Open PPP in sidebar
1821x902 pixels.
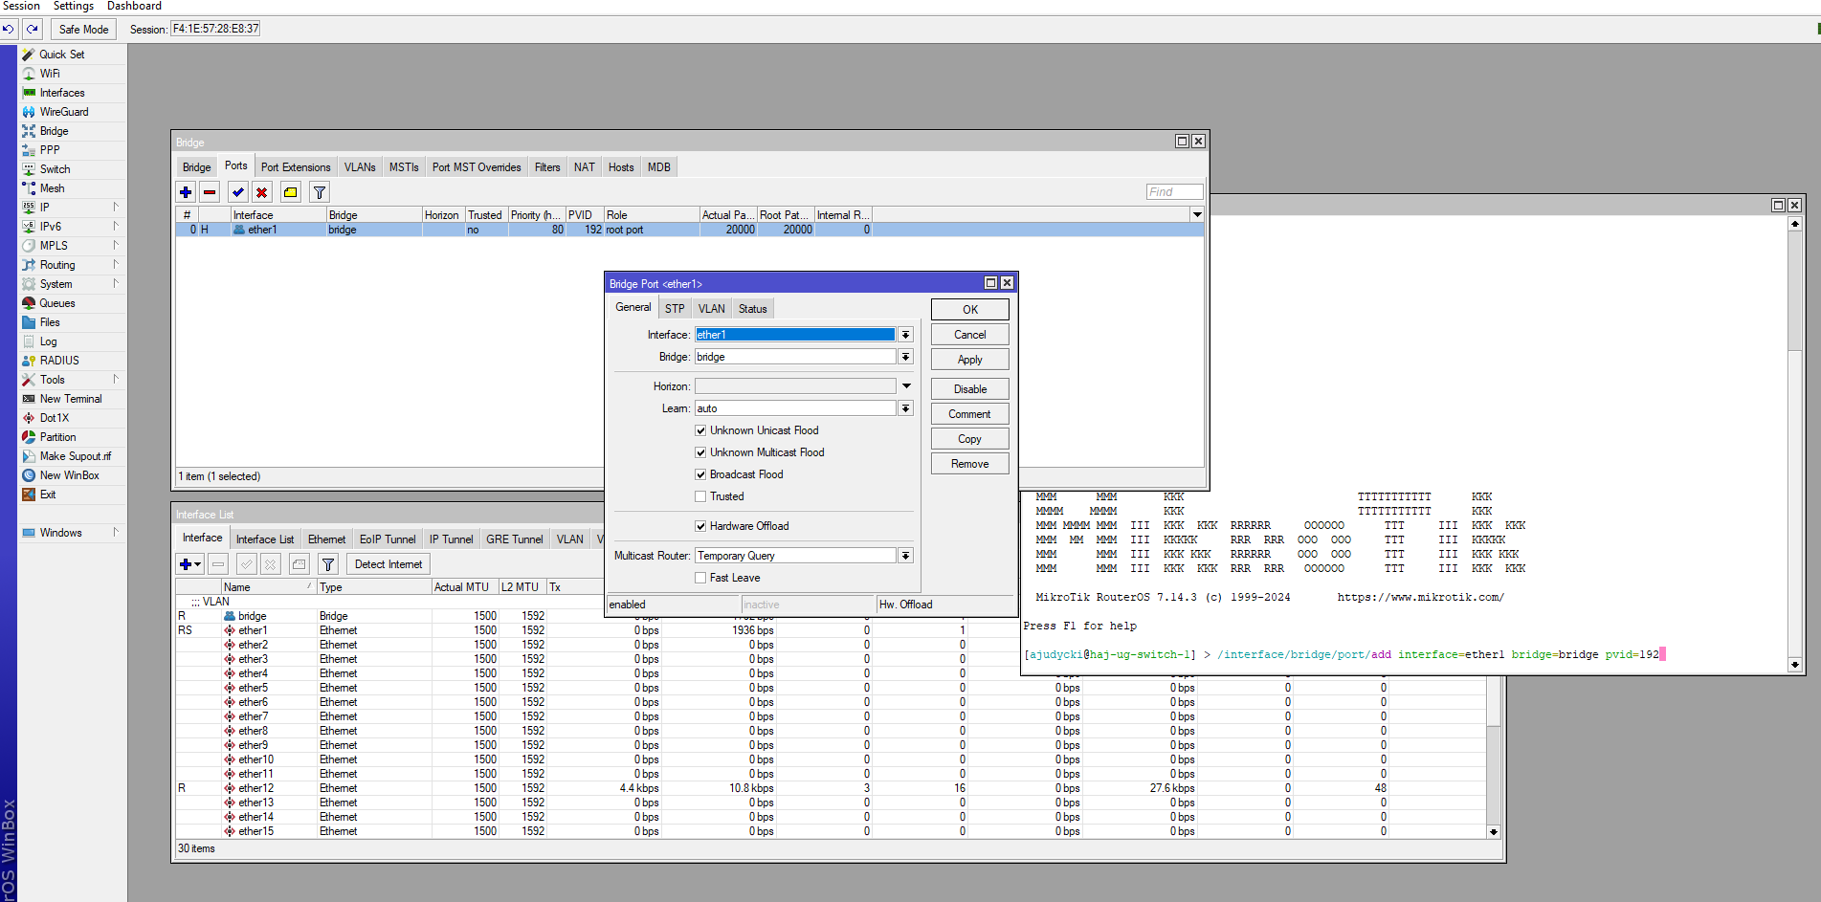(x=50, y=150)
